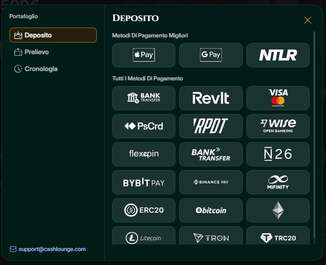Select Apple Pay payment method

click(x=144, y=55)
